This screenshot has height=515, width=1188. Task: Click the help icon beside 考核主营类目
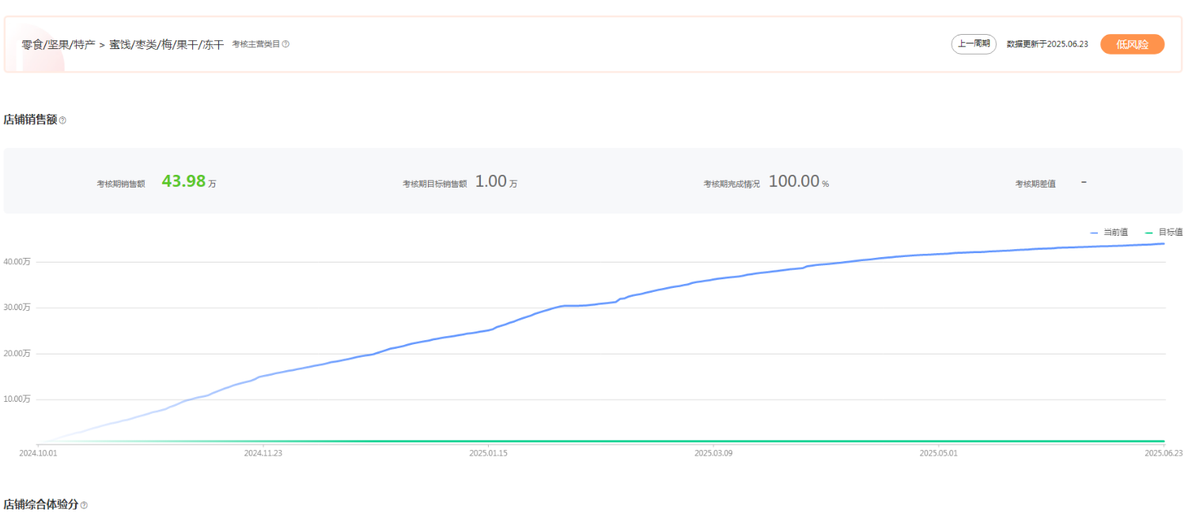(x=286, y=44)
